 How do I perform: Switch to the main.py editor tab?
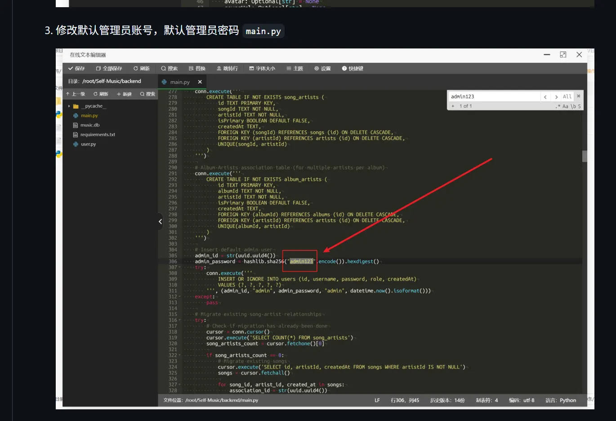click(x=180, y=82)
